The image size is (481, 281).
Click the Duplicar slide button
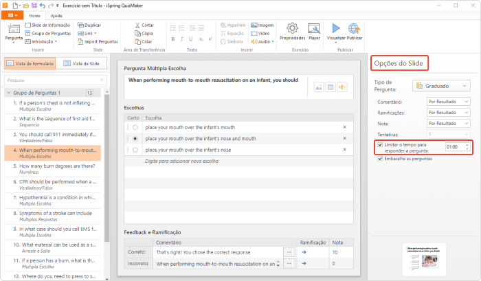pos(89,25)
